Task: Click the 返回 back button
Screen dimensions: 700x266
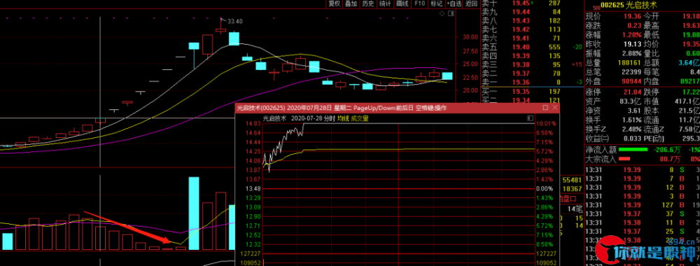Action: [x=471, y=3]
